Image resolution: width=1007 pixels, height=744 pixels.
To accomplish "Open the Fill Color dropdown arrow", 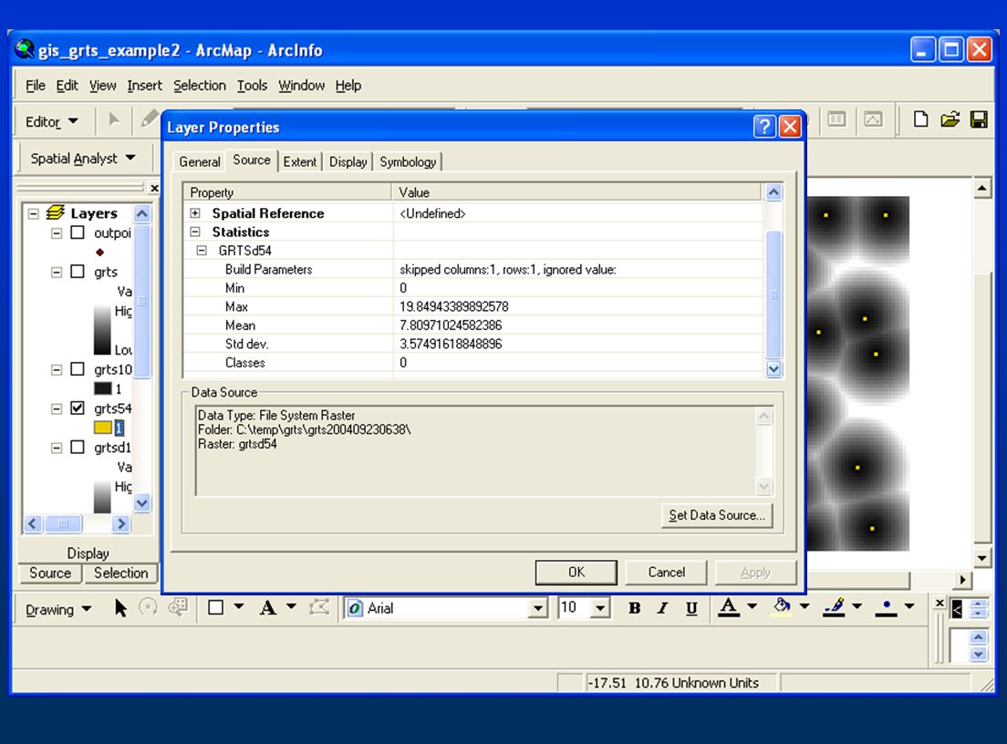I will pos(805,606).
